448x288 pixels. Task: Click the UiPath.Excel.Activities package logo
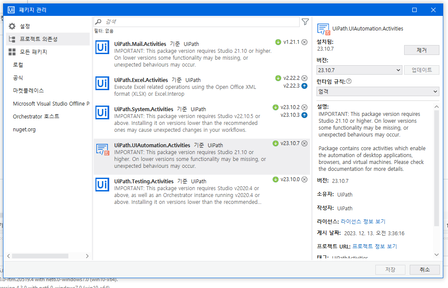click(102, 83)
